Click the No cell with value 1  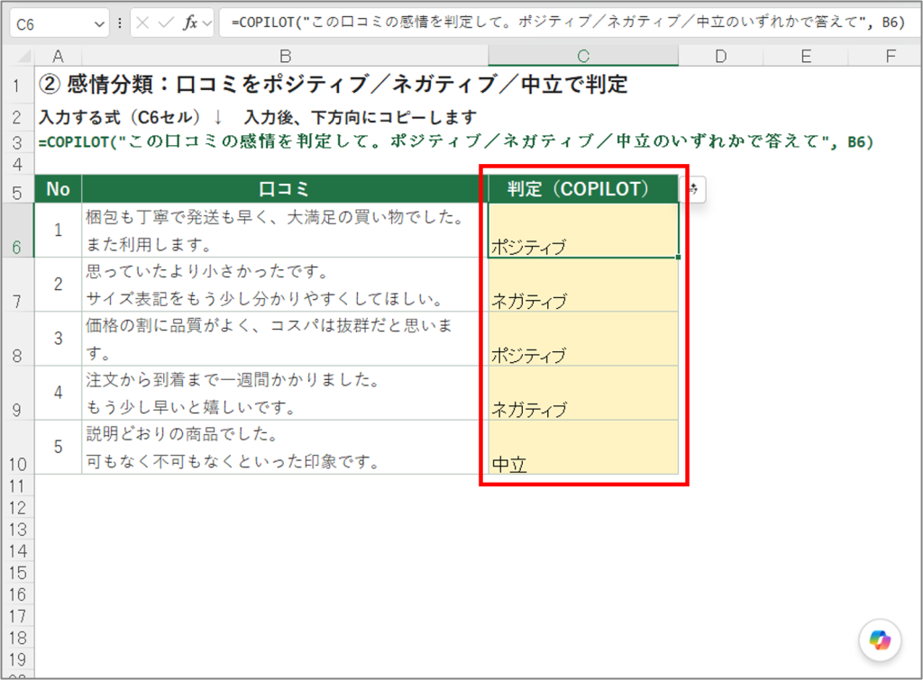pyautogui.click(x=58, y=231)
